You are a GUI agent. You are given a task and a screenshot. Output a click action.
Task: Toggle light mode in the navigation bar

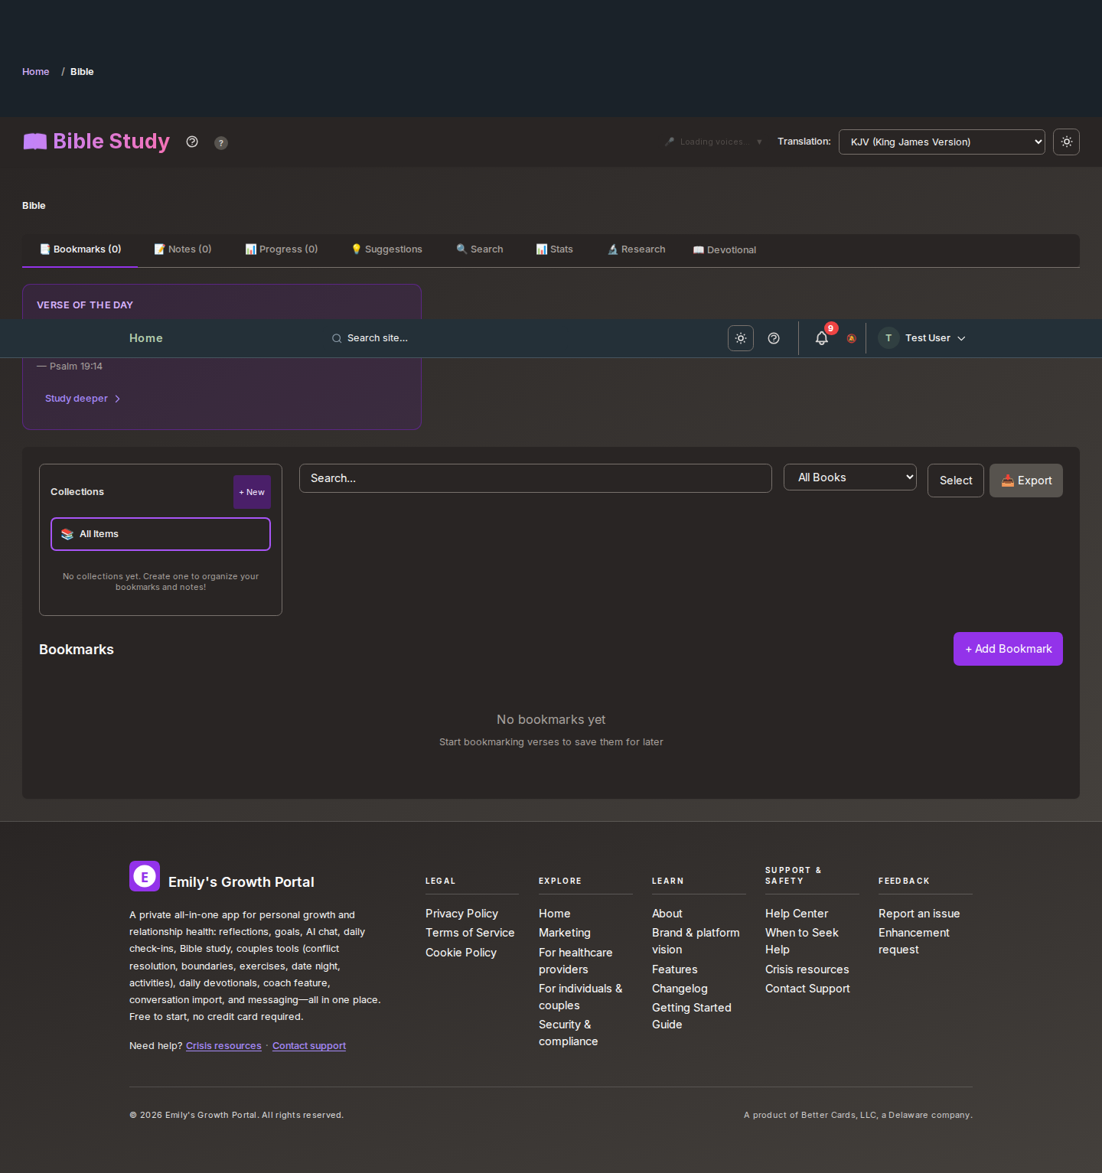coord(741,338)
